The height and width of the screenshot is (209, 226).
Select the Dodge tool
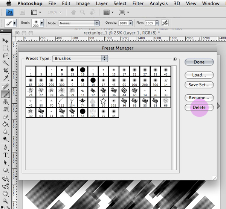click(x=6, y=139)
